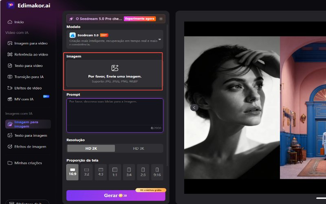Screen dimensions: 326x204
Task: Open Efeitos de imagem tool
Action: (27, 146)
